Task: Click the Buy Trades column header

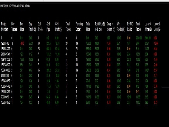Action: click(x=14, y=26)
